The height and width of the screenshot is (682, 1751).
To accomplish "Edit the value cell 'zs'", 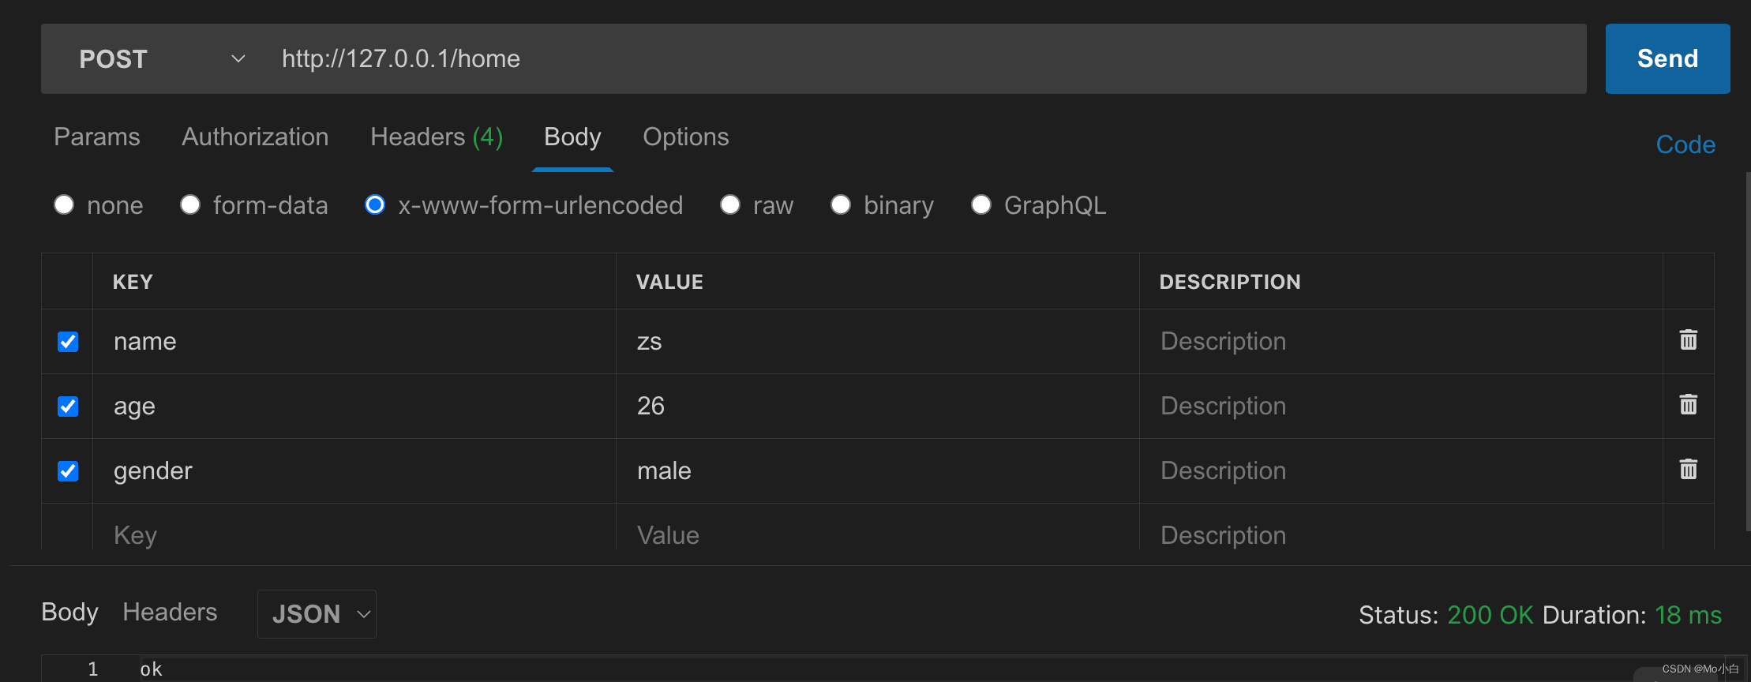I will click(x=878, y=342).
